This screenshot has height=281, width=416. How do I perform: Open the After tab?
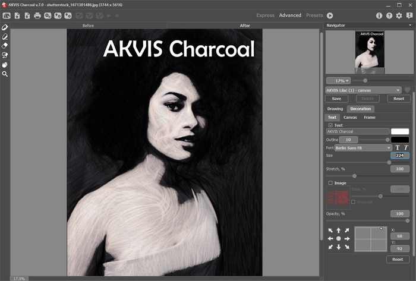(x=245, y=26)
